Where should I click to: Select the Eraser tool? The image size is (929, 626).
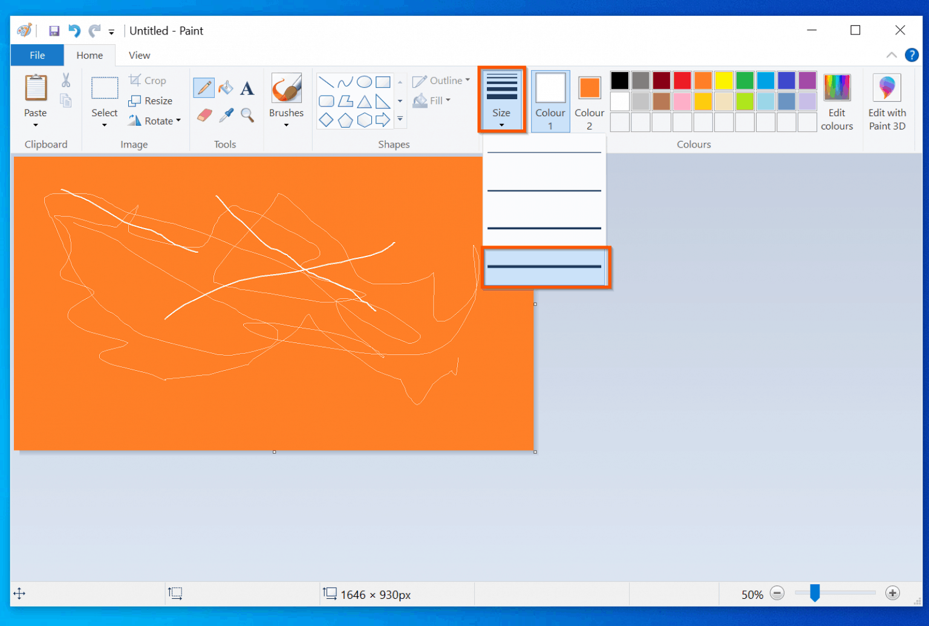pos(204,115)
